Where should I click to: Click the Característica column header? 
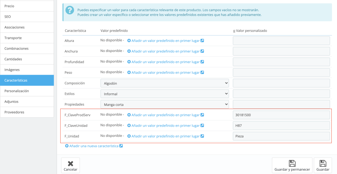click(75, 31)
